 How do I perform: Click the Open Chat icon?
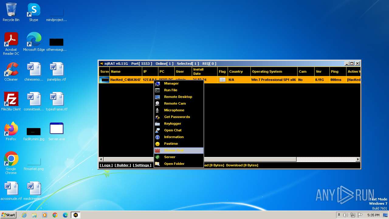pyautogui.click(x=157, y=130)
